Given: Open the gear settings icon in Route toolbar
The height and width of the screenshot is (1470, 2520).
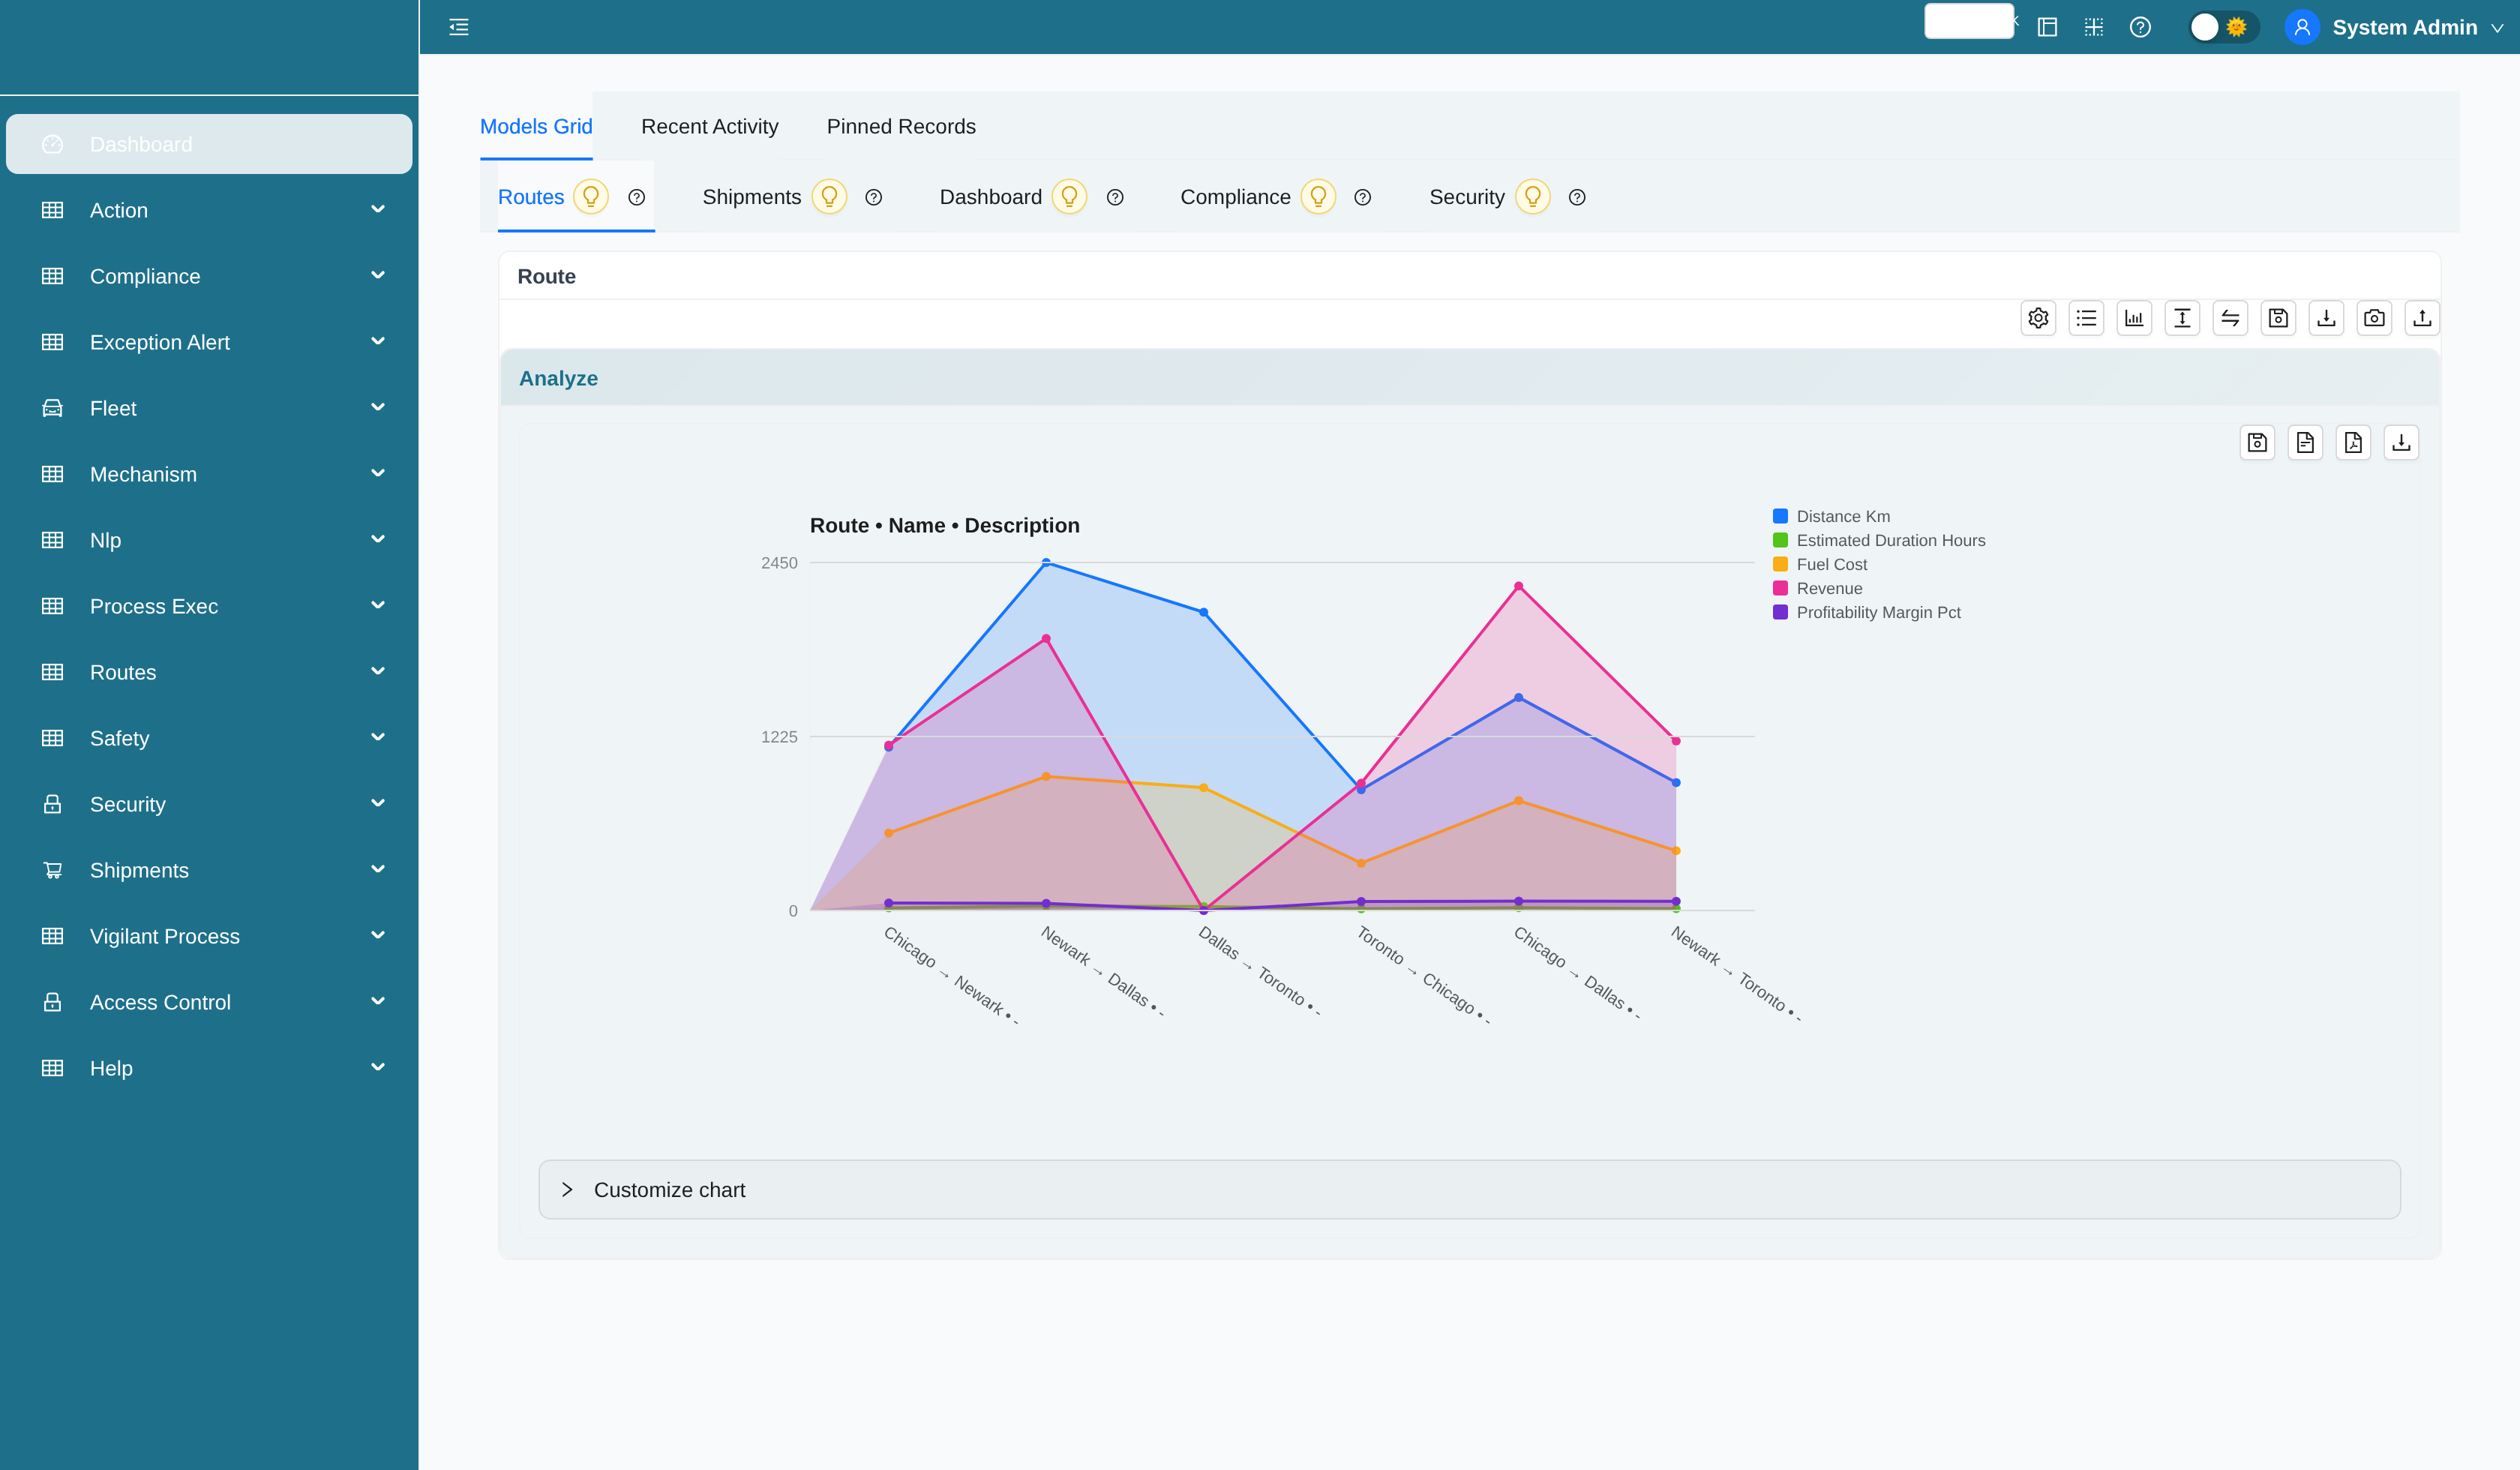Looking at the screenshot, I should point(2038,318).
